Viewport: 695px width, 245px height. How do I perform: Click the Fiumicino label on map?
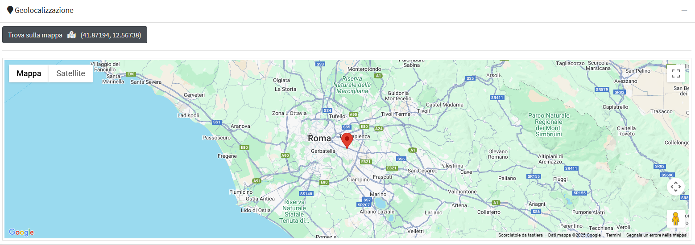(x=241, y=192)
